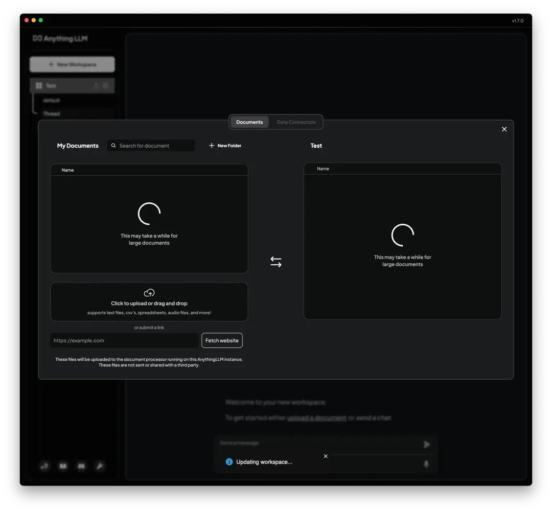The image size is (552, 512).
Task: Click the v1.7.0 version label
Action: click(517, 20)
